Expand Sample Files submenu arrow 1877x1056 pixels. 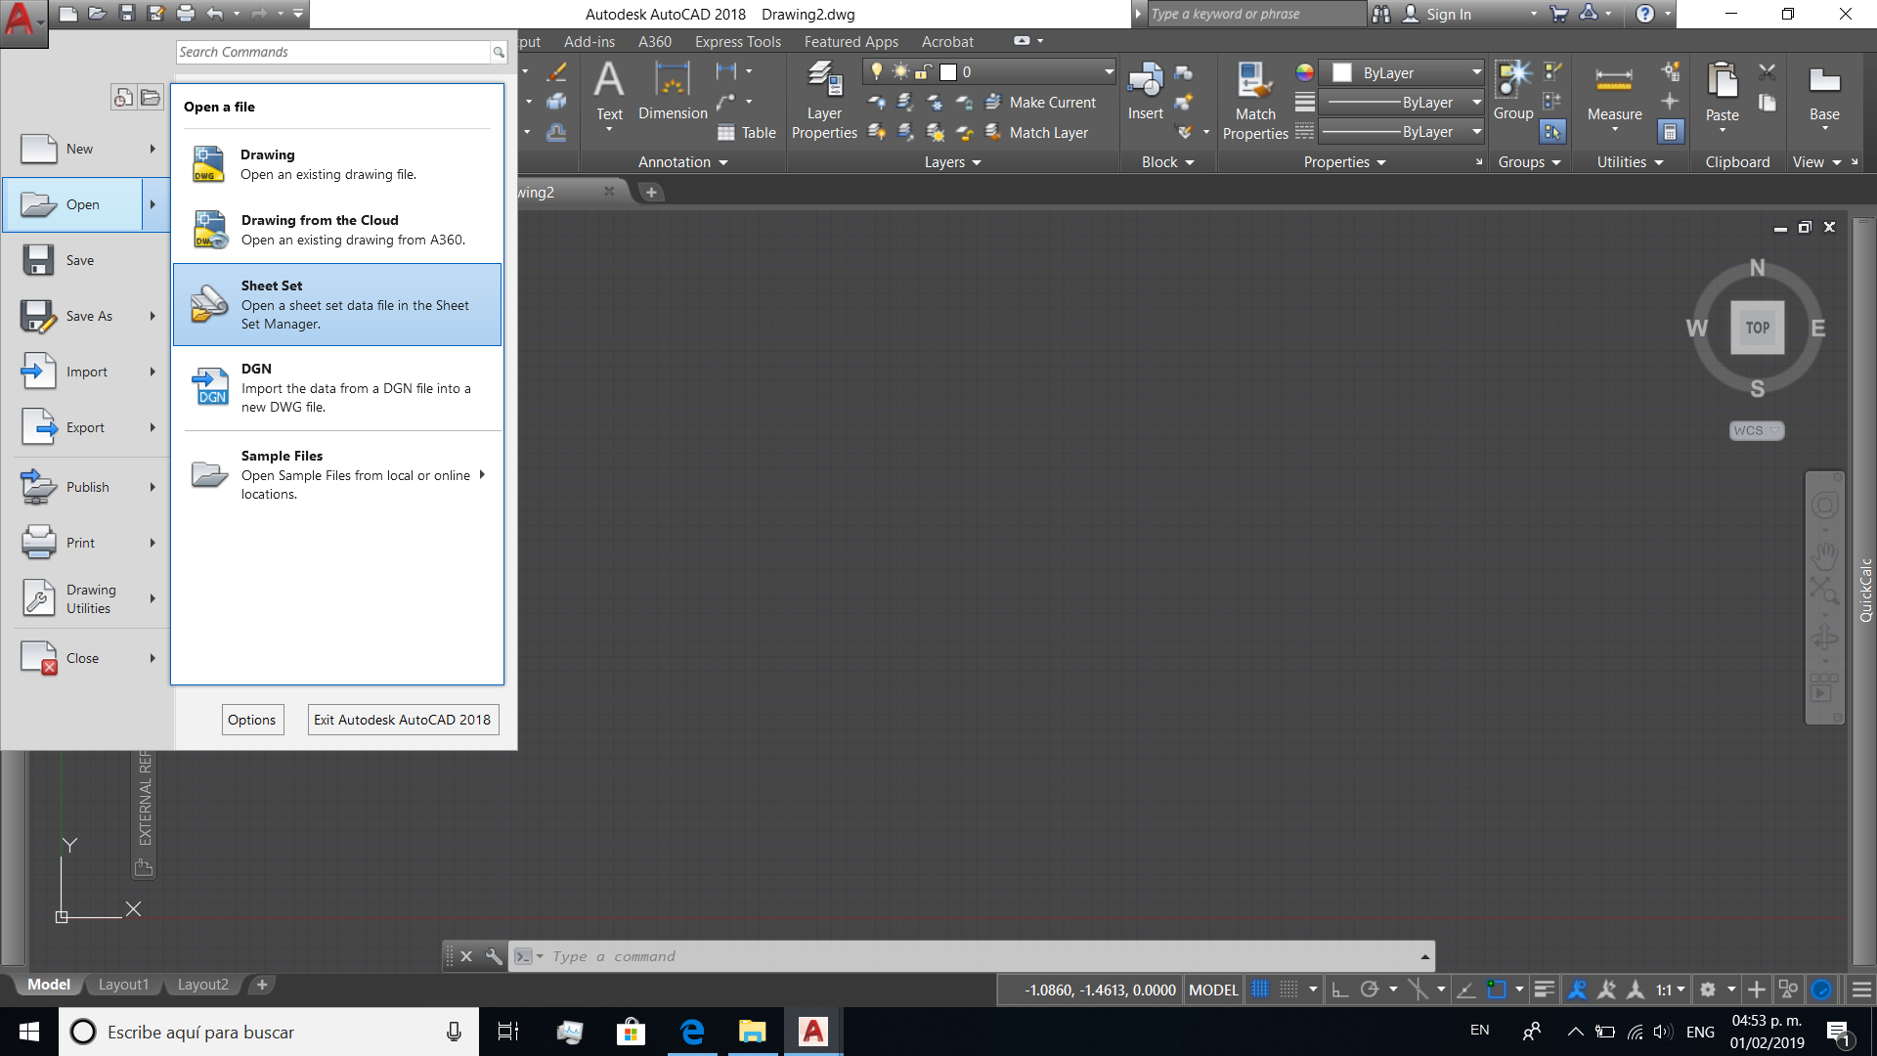pos(482,475)
